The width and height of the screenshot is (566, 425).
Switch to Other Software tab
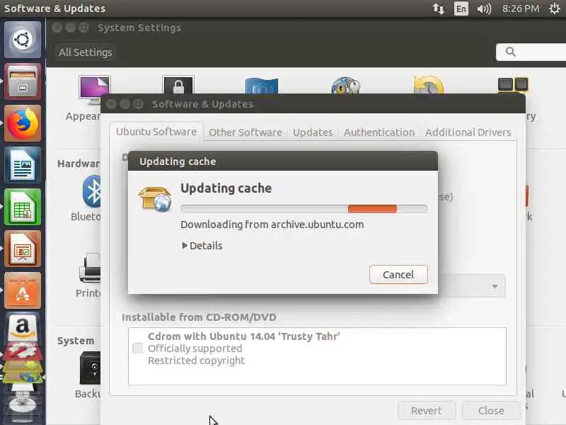246,132
